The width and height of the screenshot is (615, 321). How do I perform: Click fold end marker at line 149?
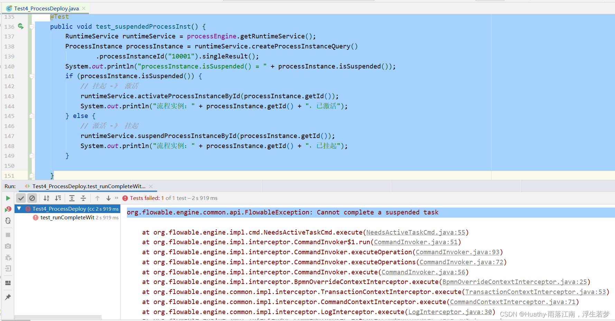(x=32, y=156)
